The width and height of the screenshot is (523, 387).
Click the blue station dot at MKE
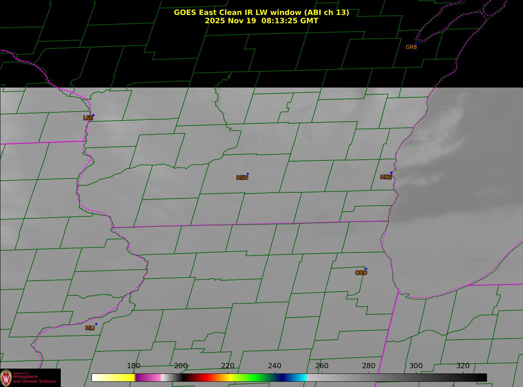391,173
